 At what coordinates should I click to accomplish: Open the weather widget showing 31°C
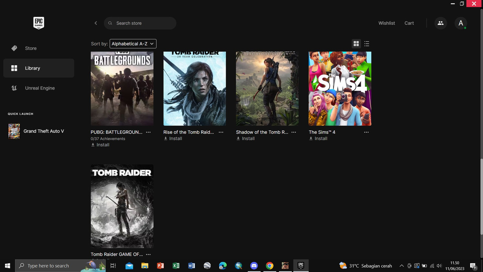tap(365, 266)
